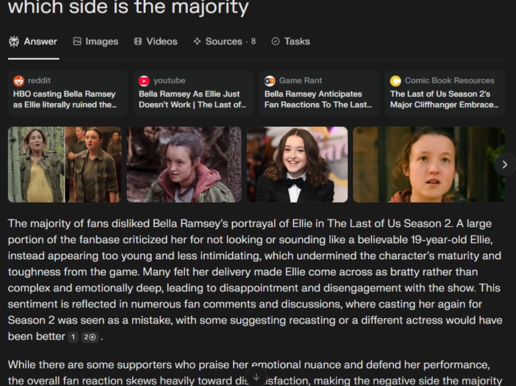
Task: Open citation 2 video reference badge
Action: click(x=90, y=337)
